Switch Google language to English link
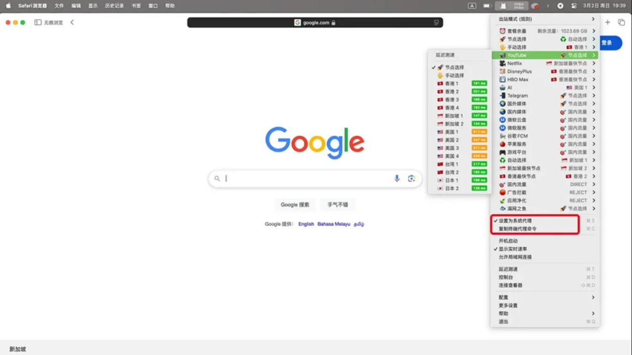This screenshot has height=355, width=632. coord(306,224)
